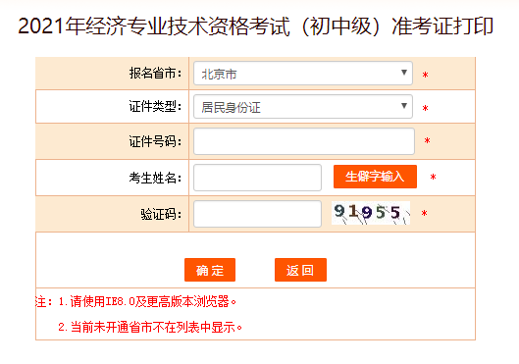
Task: Click the red asterisk beside 北京市 dropdown
Action: (426, 76)
